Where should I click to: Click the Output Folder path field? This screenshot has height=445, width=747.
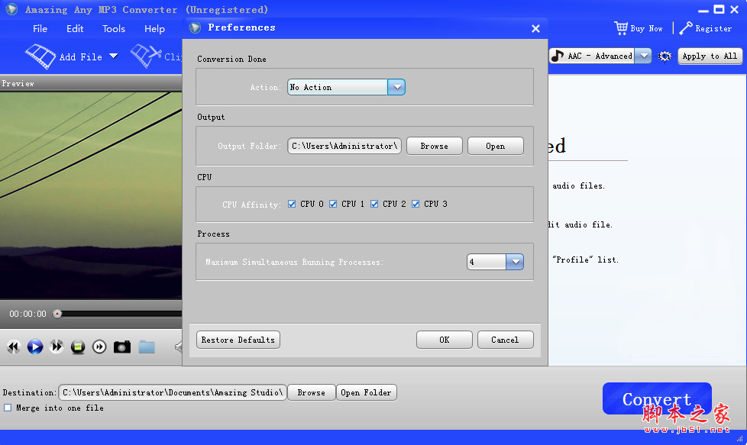click(x=344, y=146)
